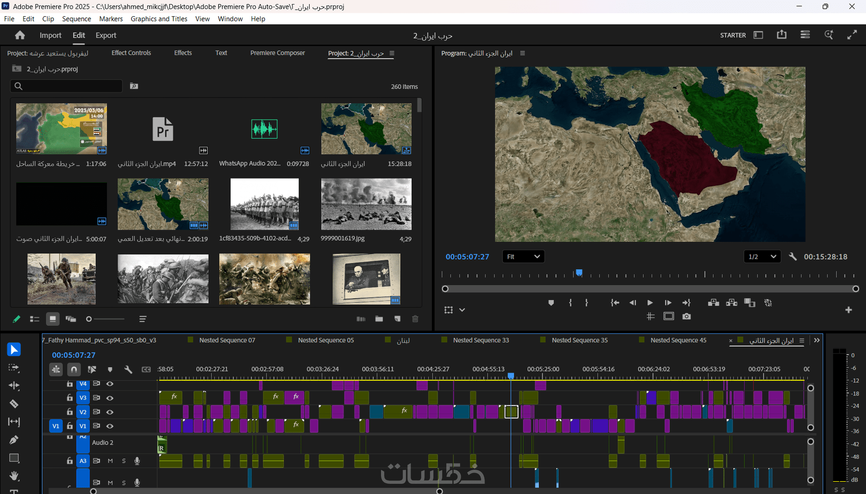
Task: Toggle V1 track visibility eye
Action: (110, 426)
